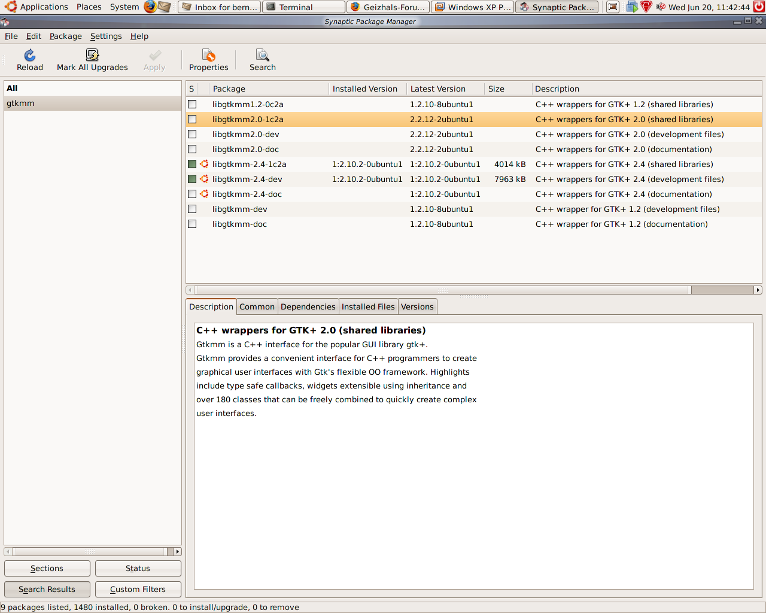The width and height of the screenshot is (766, 613).
Task: Click the Reload toolbar icon
Action: [29, 55]
